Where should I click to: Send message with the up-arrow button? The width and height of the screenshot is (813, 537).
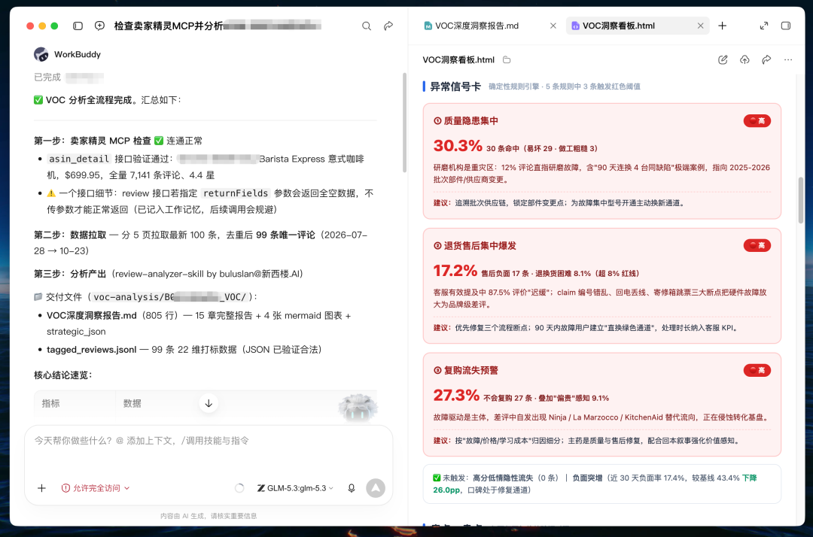click(376, 488)
